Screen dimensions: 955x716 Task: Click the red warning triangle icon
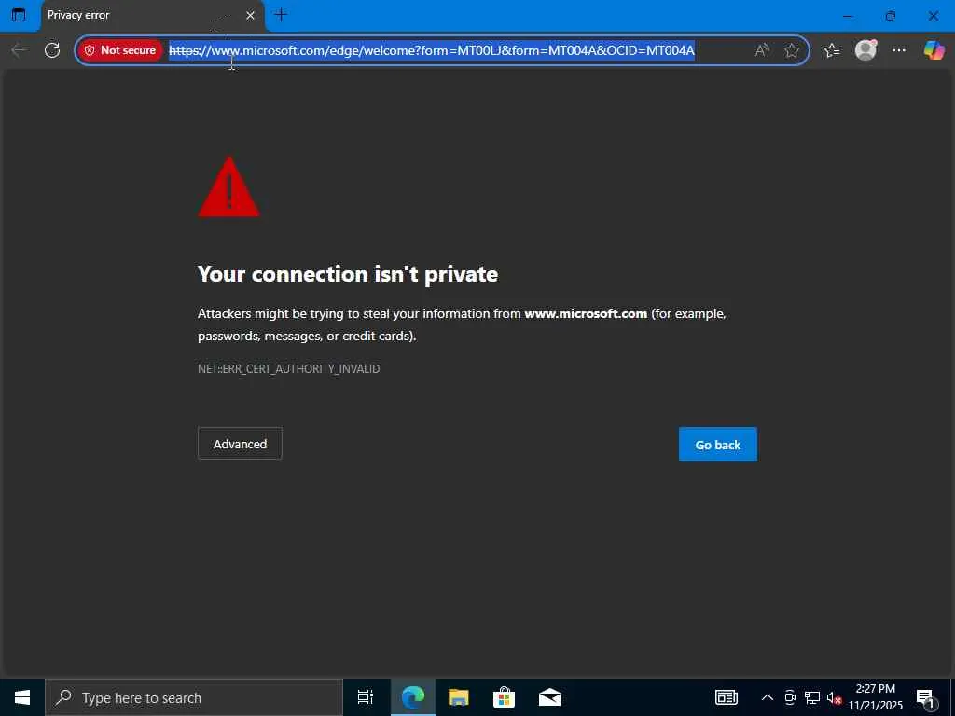[229, 186]
